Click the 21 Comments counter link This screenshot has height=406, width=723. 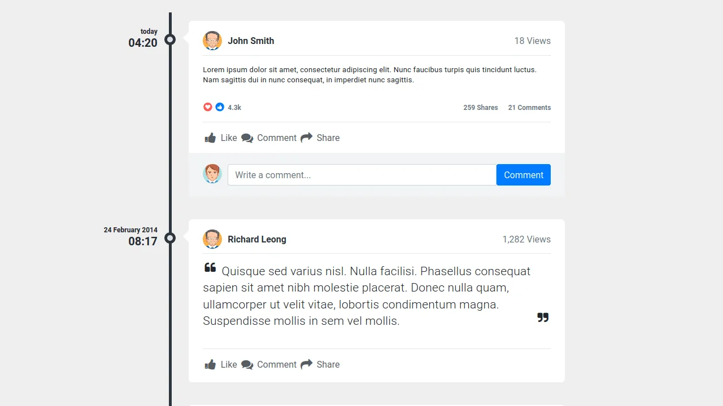point(529,107)
